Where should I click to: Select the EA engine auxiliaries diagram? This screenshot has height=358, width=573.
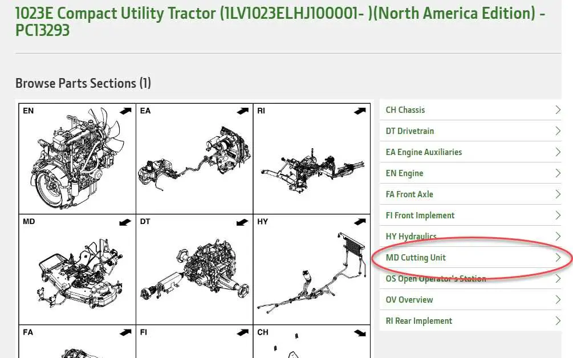click(x=194, y=158)
